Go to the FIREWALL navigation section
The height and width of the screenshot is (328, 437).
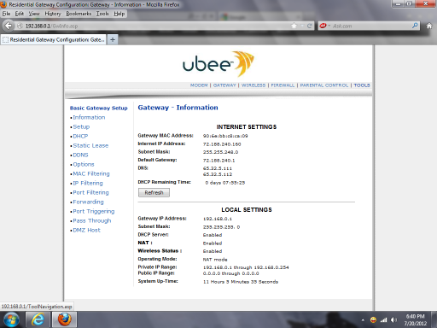283,85
